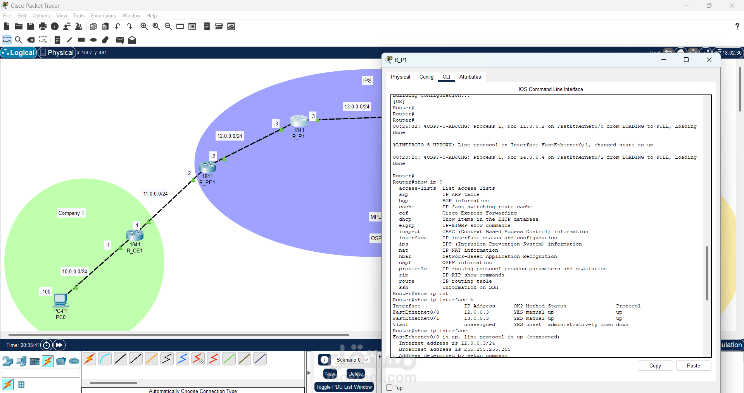
Task: Pick the copper straight-through cable
Action: tap(121, 359)
